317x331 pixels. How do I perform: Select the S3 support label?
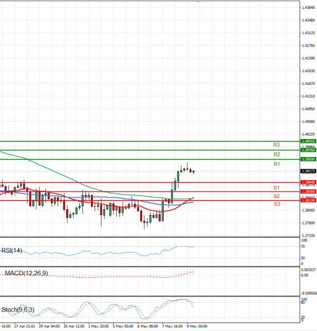pos(276,203)
